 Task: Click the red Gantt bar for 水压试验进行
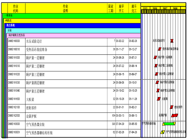click(x=172, y=41)
